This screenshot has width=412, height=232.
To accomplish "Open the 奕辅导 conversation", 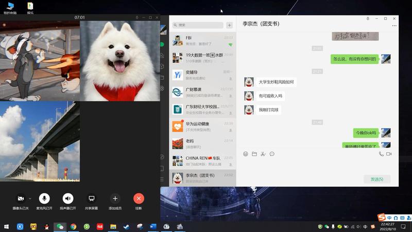I will tap(202, 75).
